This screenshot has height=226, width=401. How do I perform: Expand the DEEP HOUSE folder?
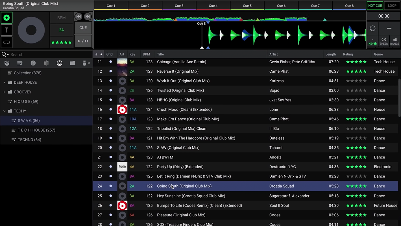click(x=4, y=82)
